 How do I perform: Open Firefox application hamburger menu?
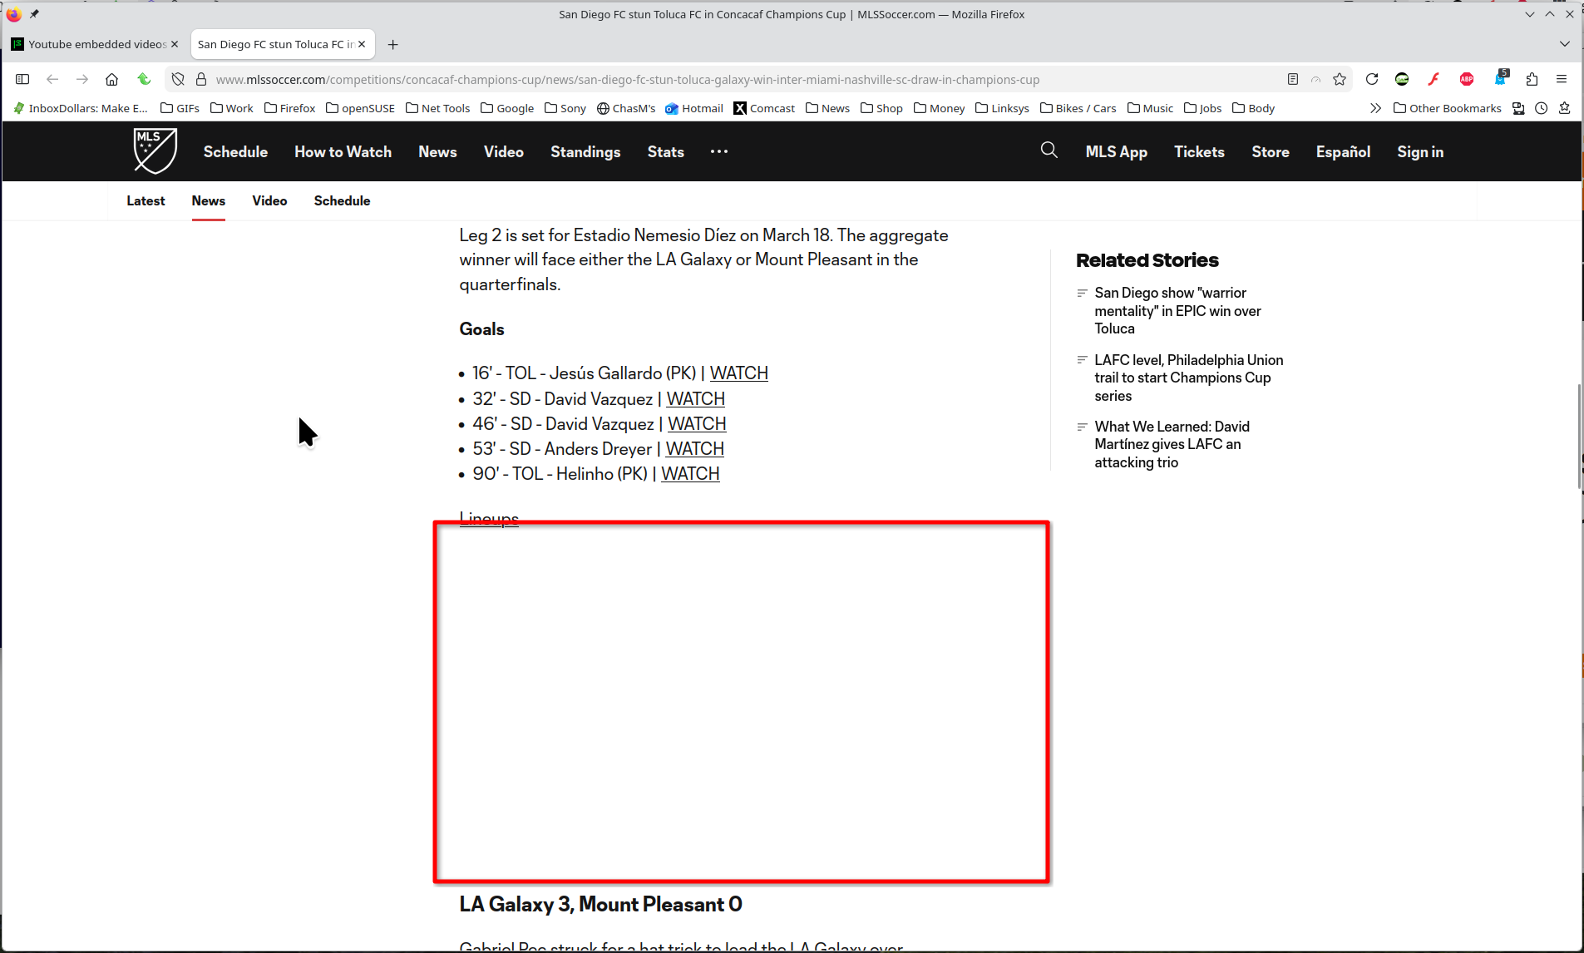[1562, 80]
